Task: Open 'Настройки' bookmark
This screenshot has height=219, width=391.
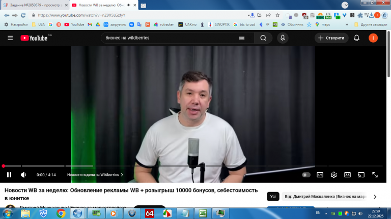Action: coord(16,24)
